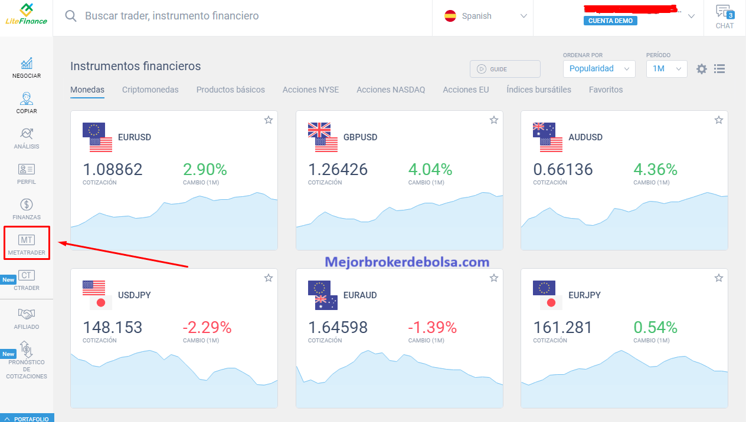
Task: Open Pronóstico de Cotizaciones section
Action: coord(27,360)
